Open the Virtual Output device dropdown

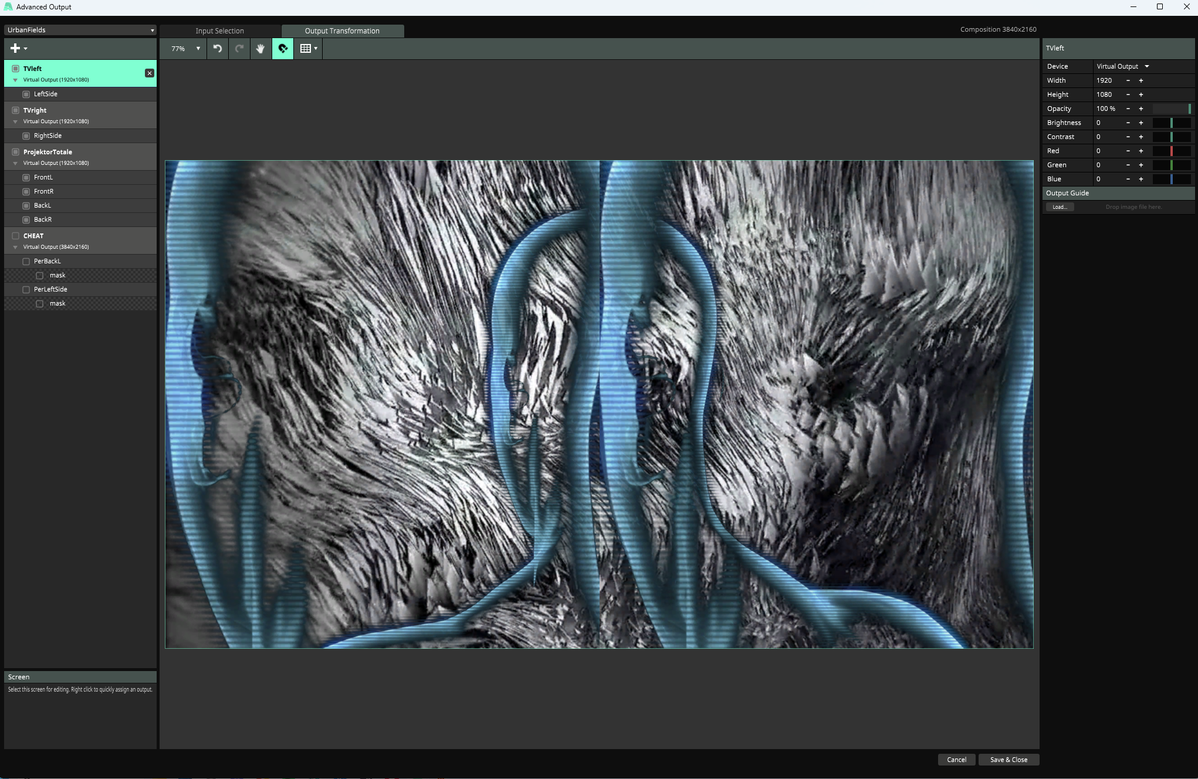[x=1123, y=66]
